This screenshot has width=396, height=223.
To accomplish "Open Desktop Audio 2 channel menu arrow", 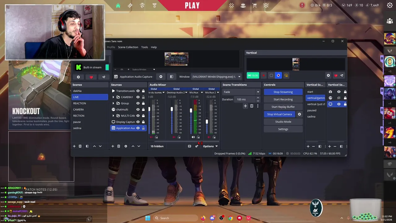I will coord(186,92).
